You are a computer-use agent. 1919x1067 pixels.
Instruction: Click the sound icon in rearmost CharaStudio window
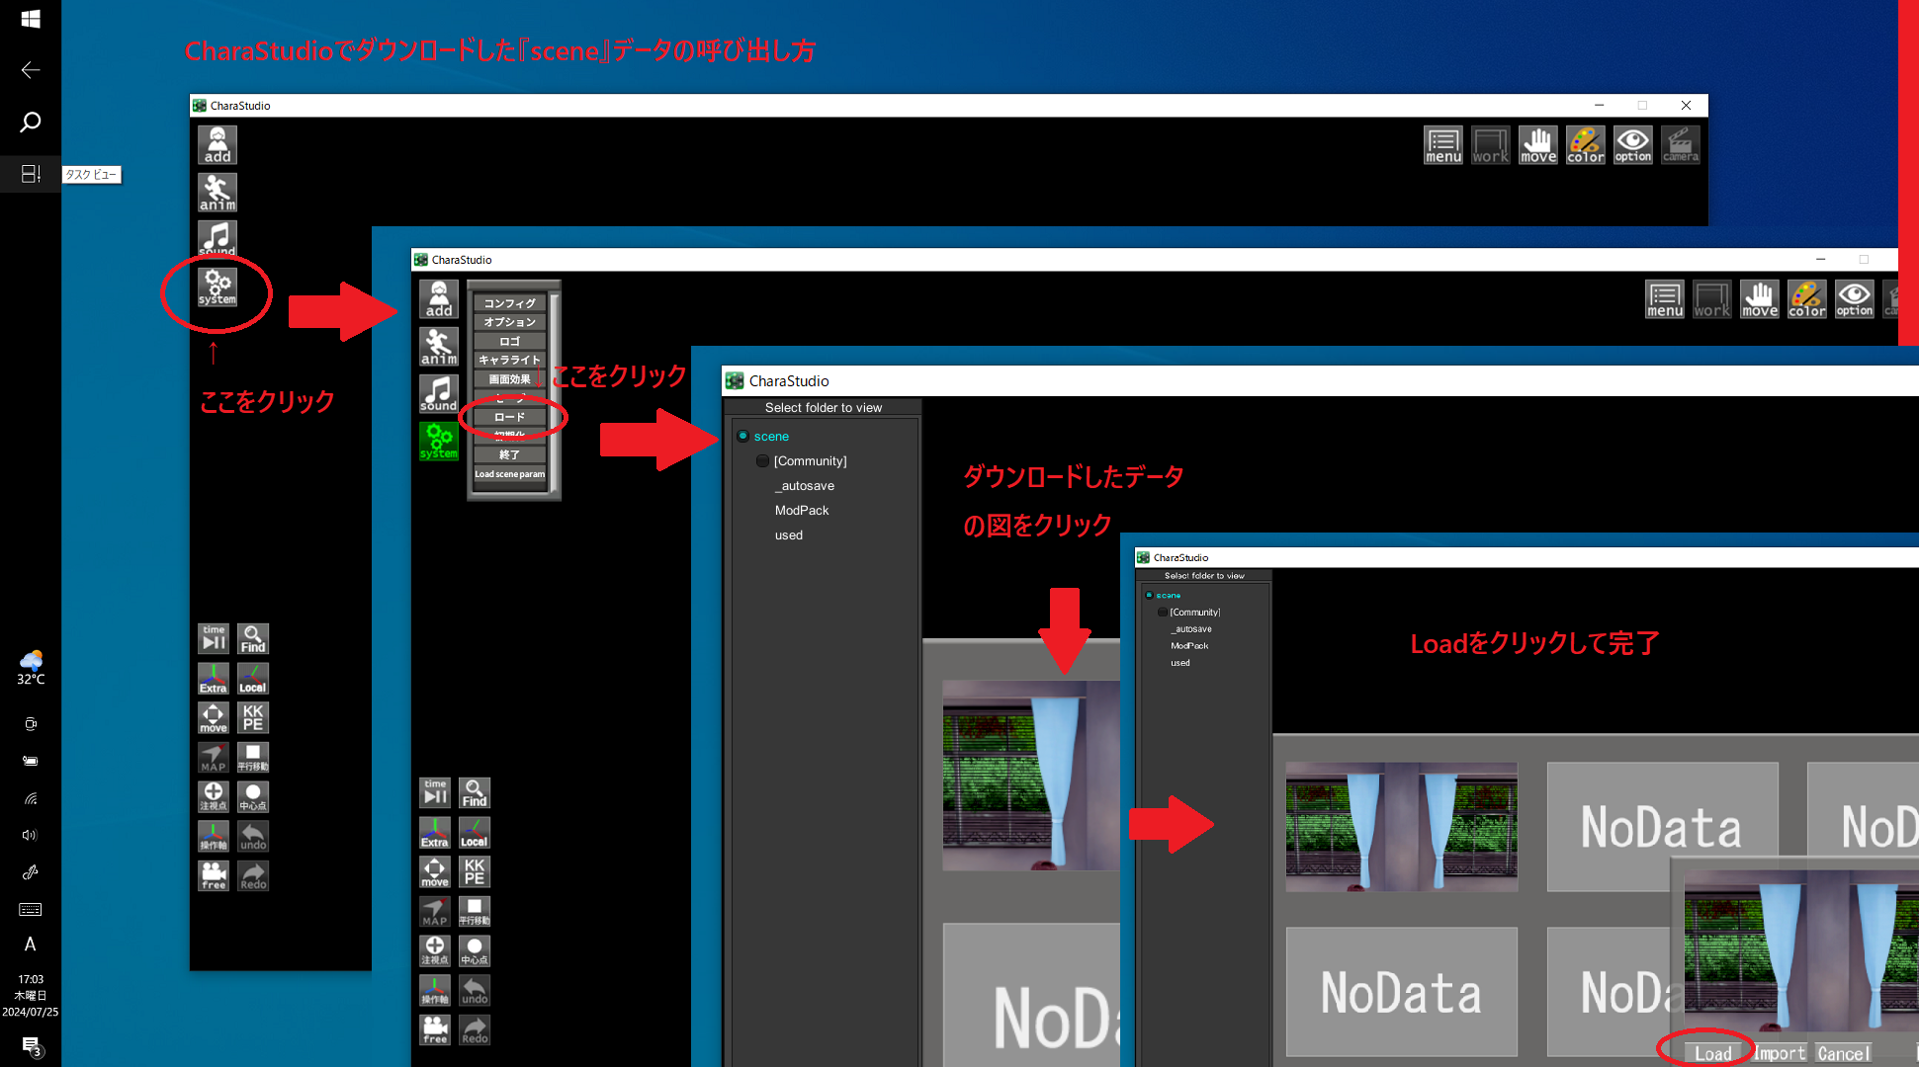(218, 238)
